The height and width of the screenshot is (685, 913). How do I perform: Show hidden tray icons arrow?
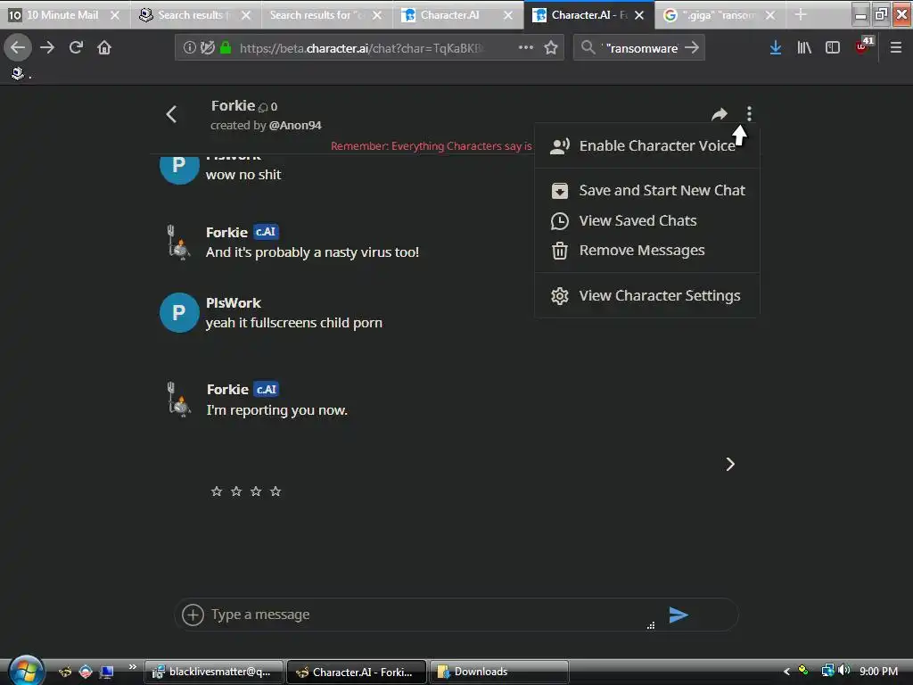click(786, 672)
